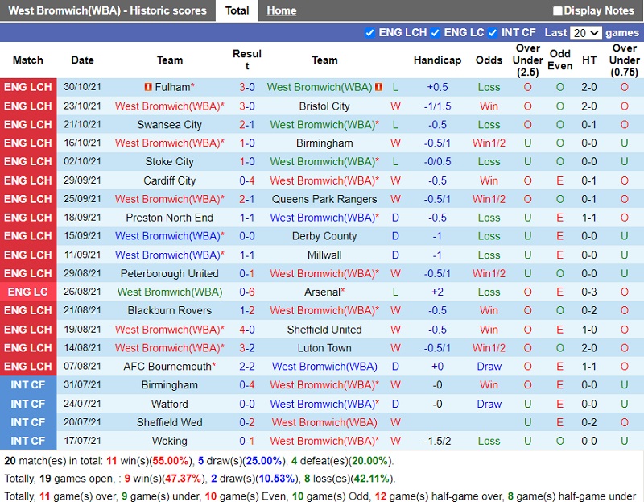The height and width of the screenshot is (502, 644).
Task: Open the Last 20 games dropdown
Action: [x=585, y=33]
